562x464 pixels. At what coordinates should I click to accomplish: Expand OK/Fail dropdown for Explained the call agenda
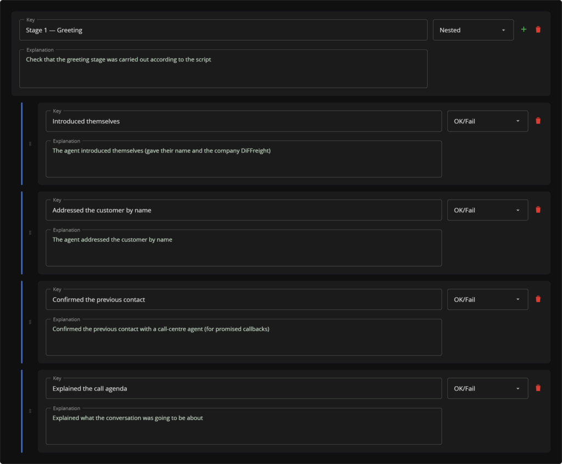487,388
